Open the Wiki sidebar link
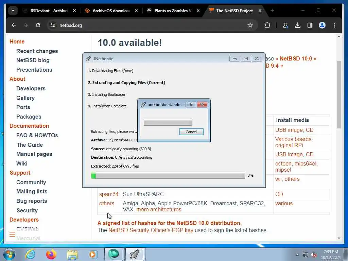Screen dimensions: 348x261 tap(22, 163)
